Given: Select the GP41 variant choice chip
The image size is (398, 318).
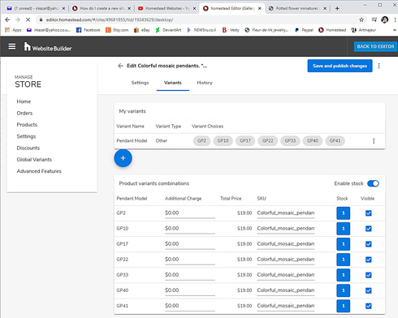Looking at the screenshot, I should (x=335, y=141).
